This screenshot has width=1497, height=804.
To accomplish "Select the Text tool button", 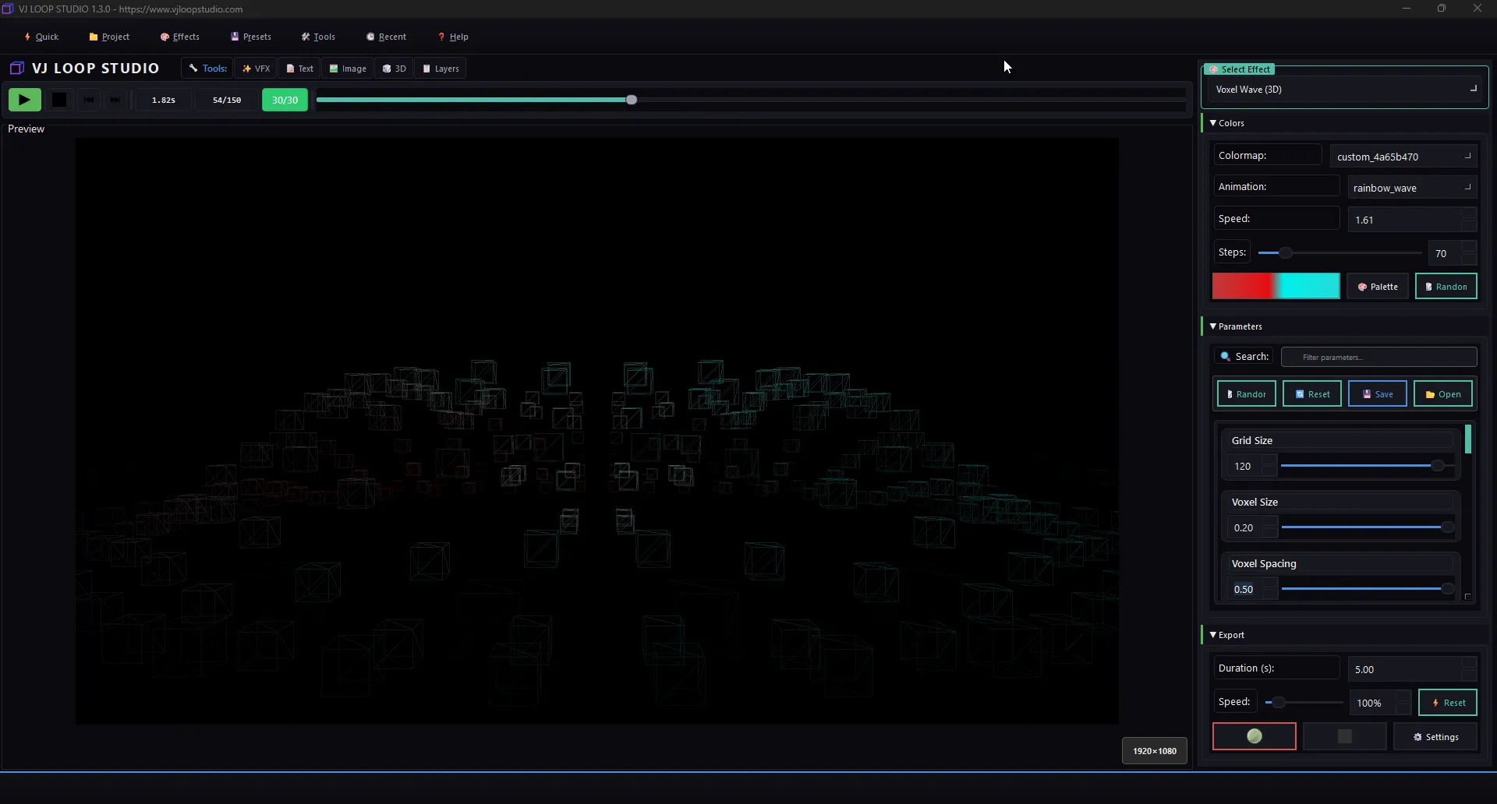I will point(299,69).
